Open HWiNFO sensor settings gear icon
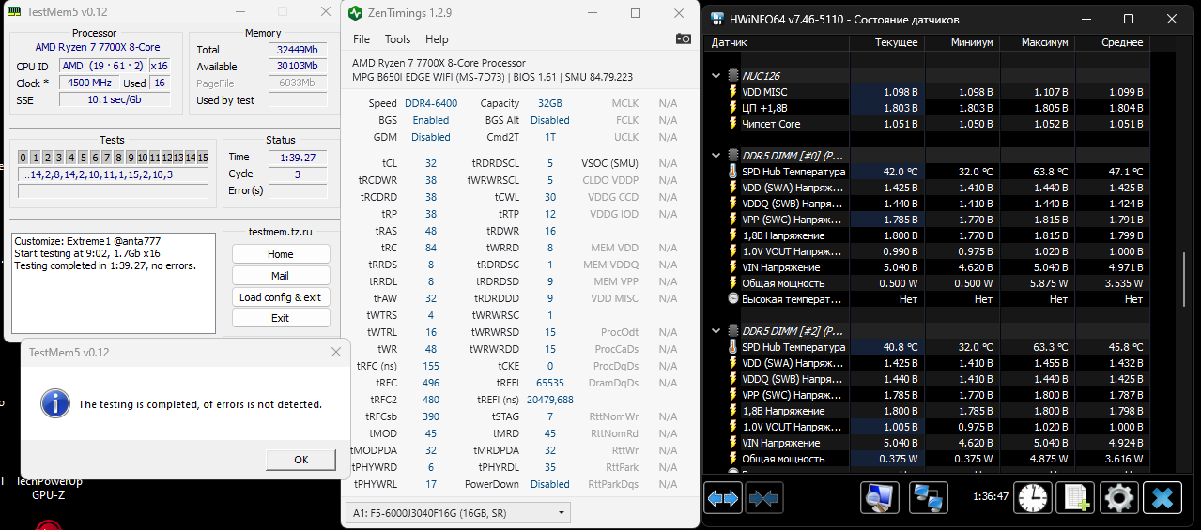This screenshot has height=530, width=1201. point(1117,497)
